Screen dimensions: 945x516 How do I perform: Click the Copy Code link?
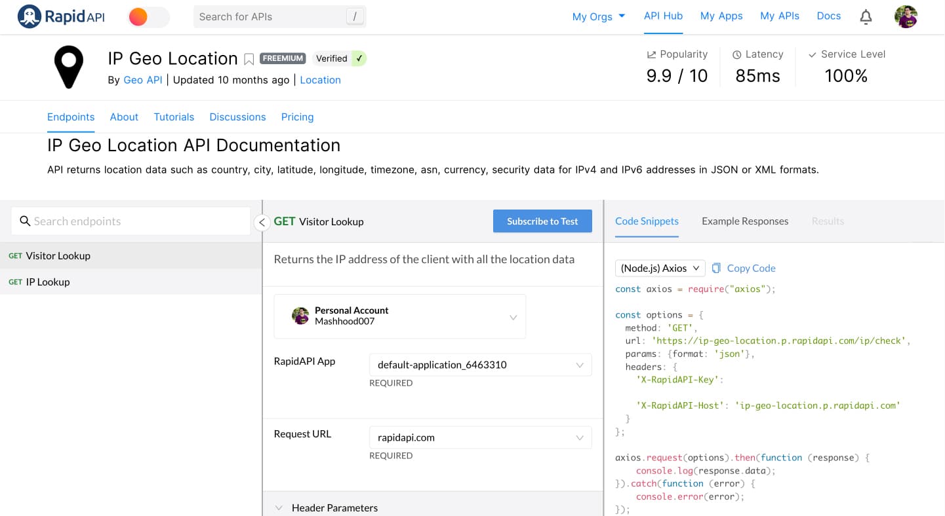[751, 268]
